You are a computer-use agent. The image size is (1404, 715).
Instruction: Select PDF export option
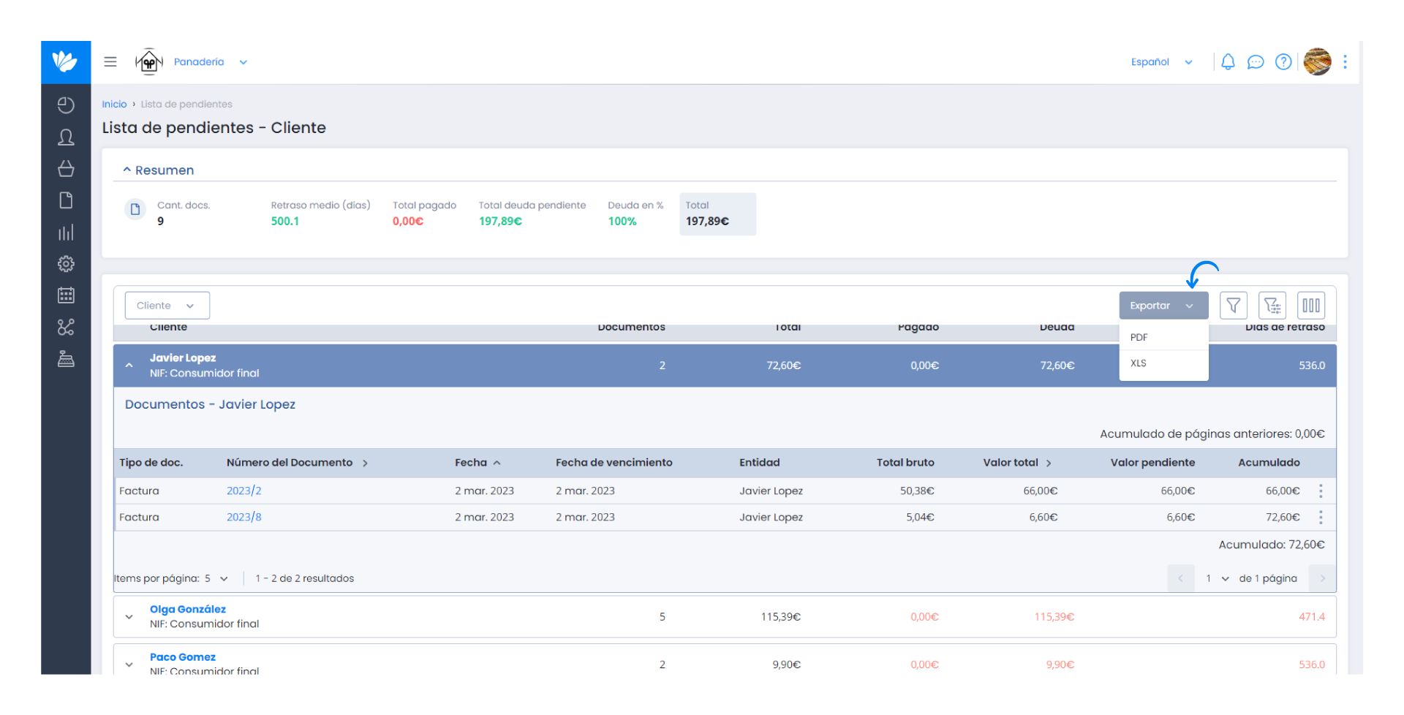coord(1163,338)
